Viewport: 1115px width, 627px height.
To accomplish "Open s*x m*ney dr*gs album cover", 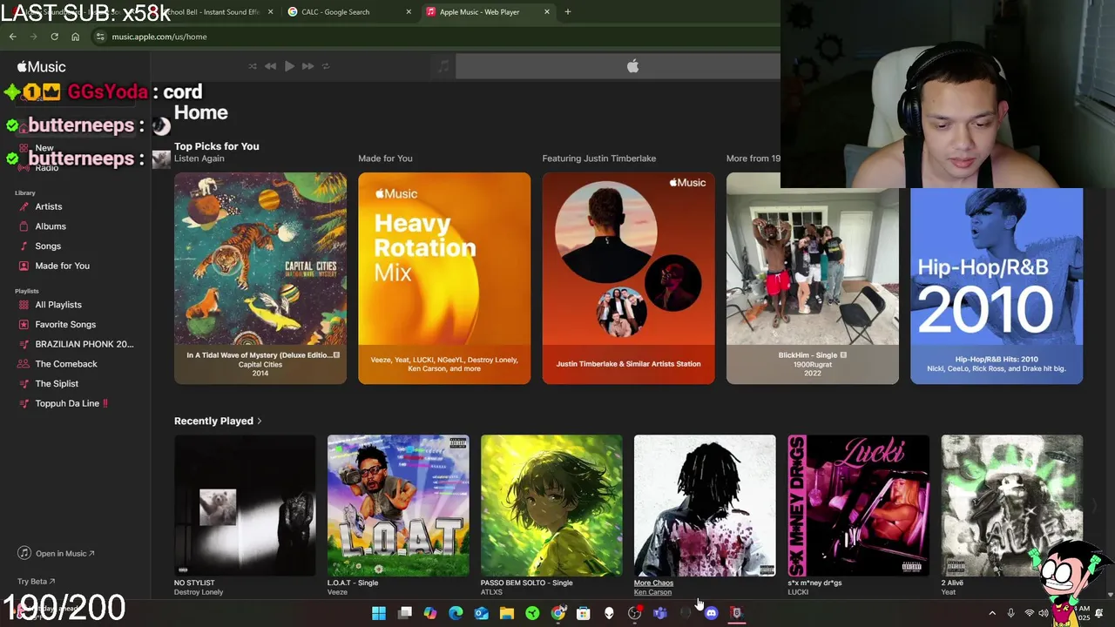I will pyautogui.click(x=858, y=506).
